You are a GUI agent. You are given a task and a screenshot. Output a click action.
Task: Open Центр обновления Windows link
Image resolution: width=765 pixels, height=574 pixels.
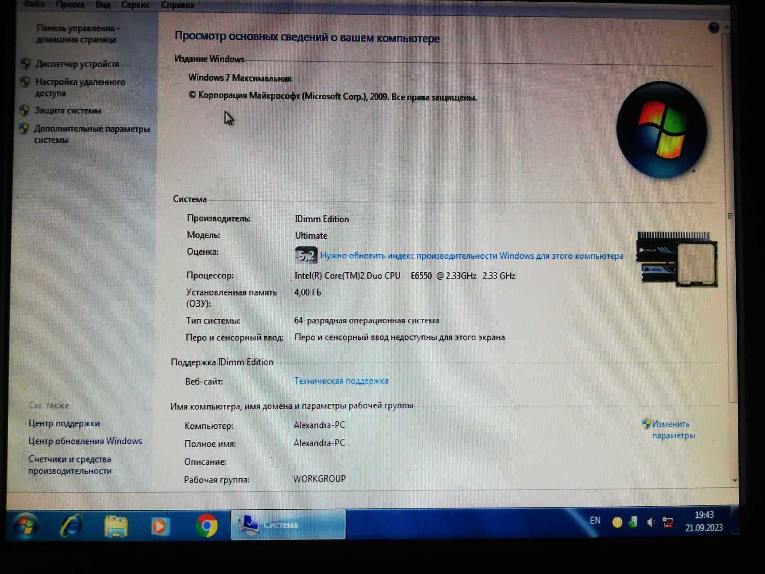tap(85, 441)
